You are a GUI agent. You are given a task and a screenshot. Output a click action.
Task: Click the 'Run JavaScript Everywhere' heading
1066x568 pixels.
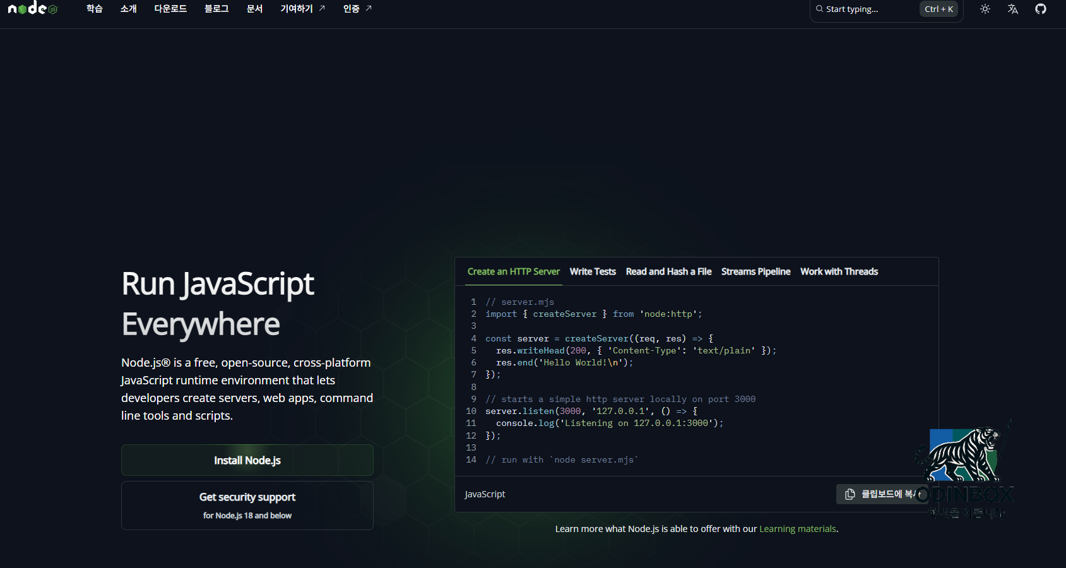(218, 304)
